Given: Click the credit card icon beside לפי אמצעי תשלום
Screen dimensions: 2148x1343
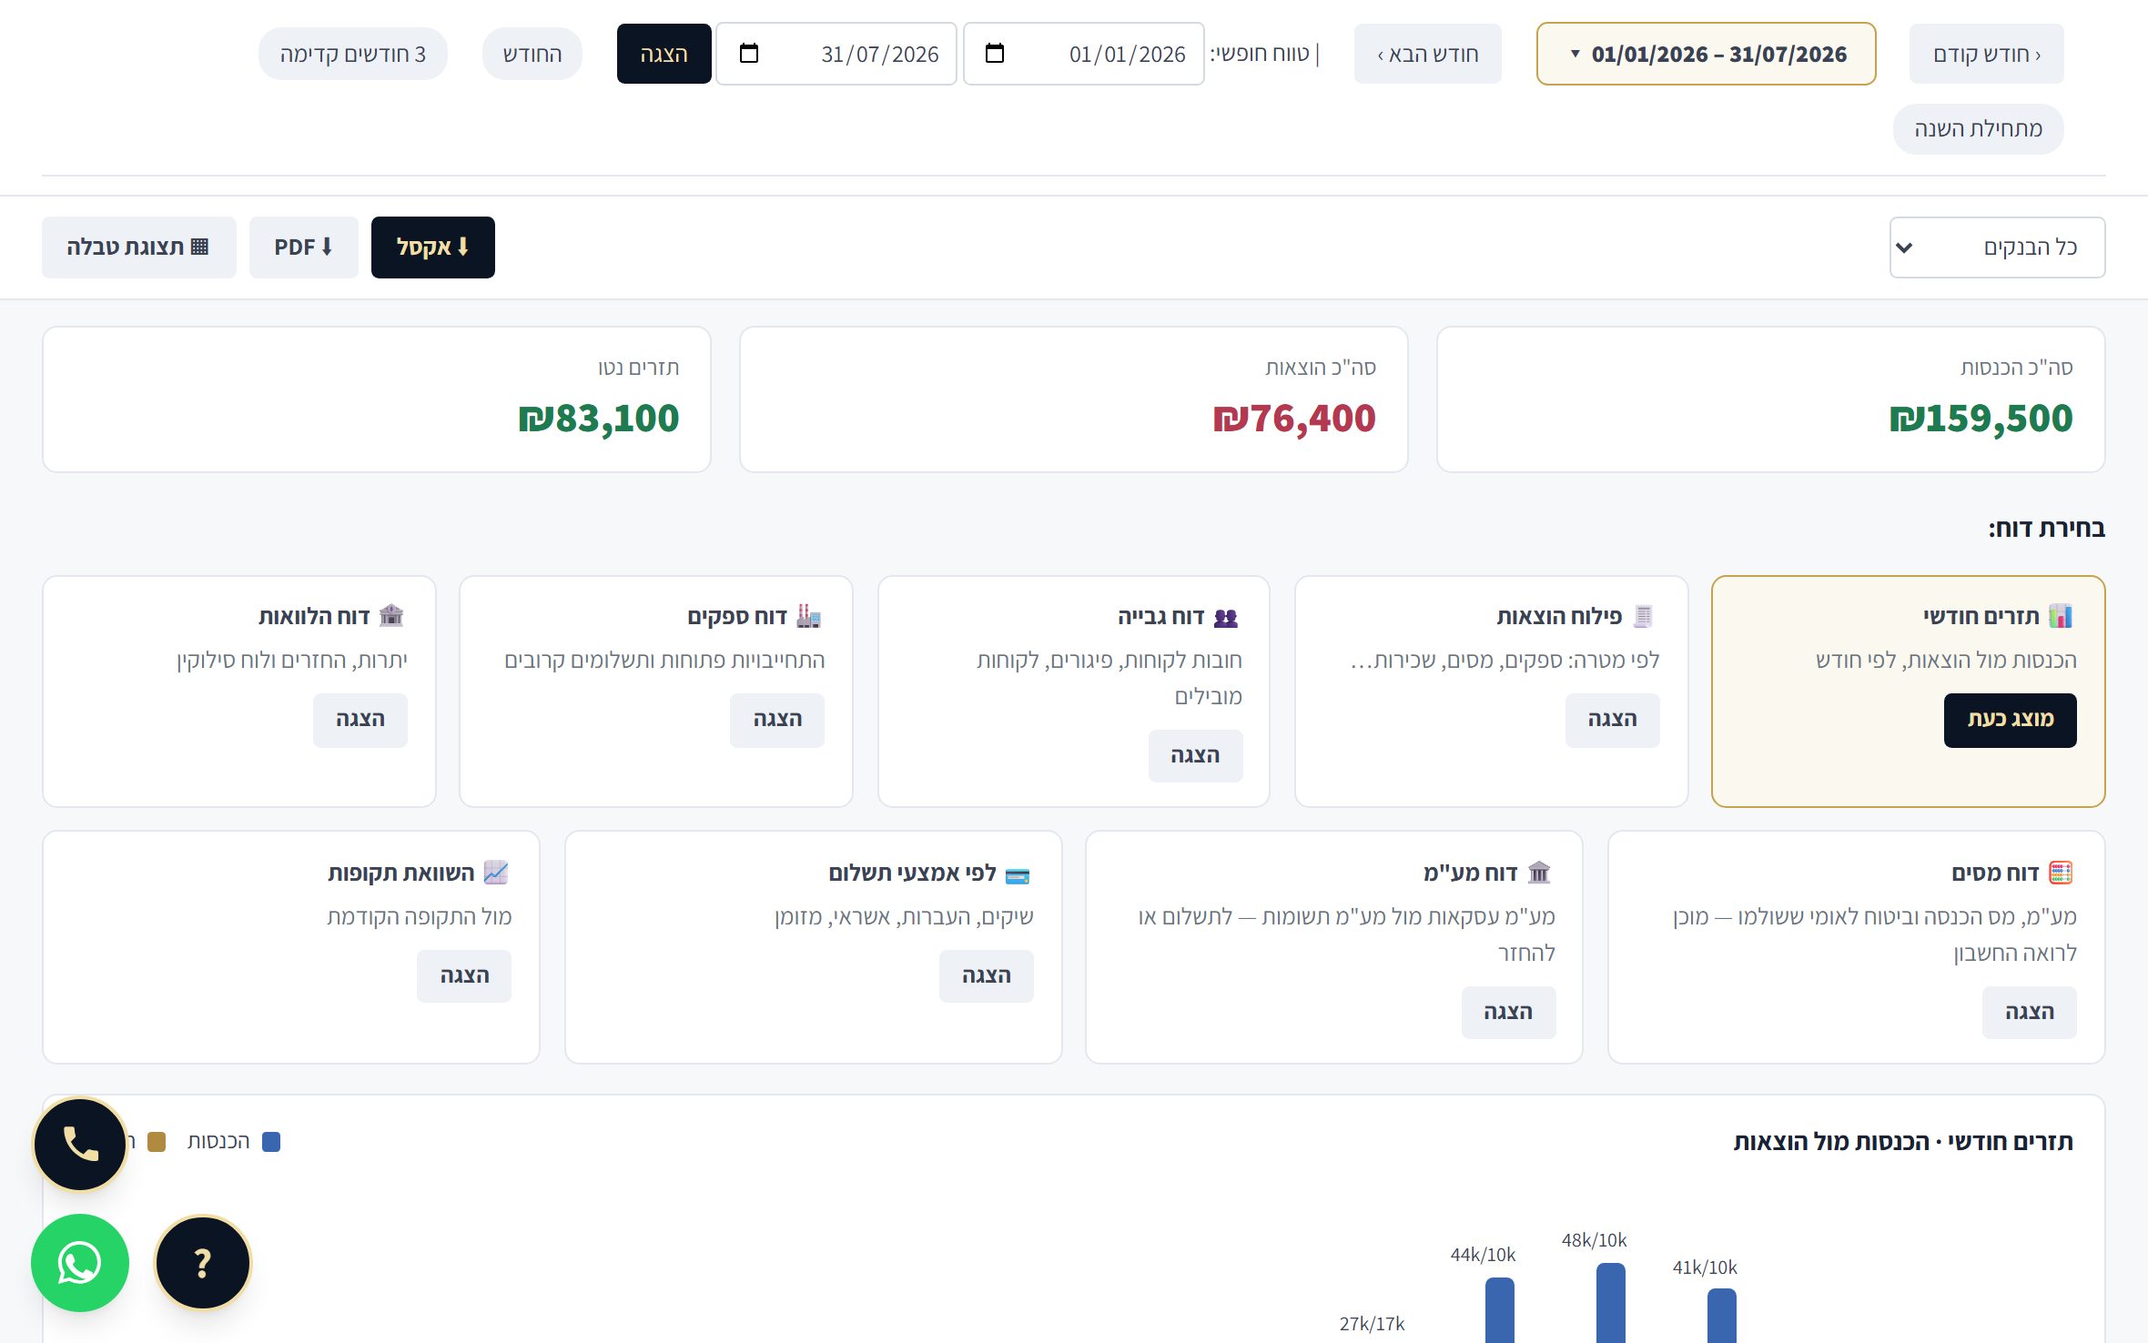Looking at the screenshot, I should [1018, 875].
